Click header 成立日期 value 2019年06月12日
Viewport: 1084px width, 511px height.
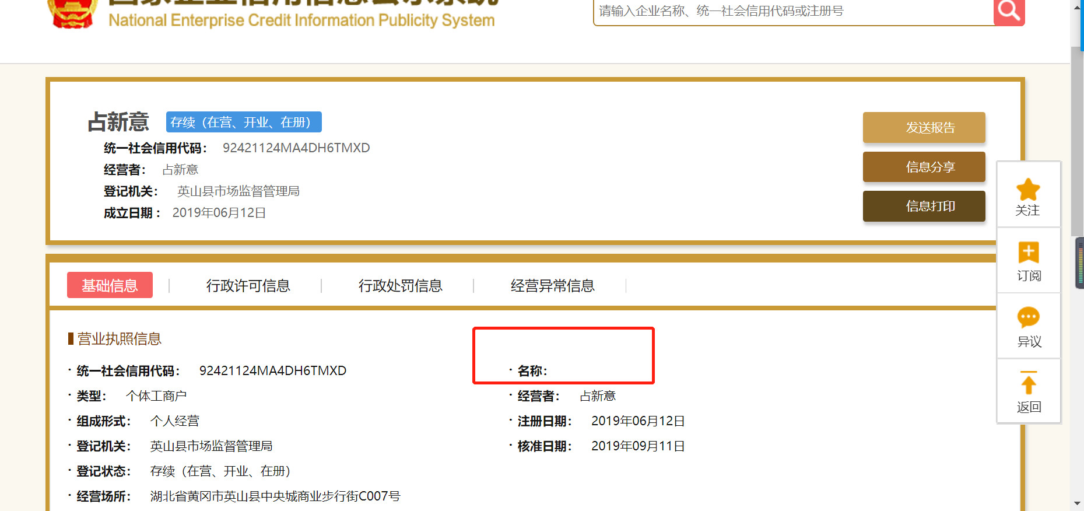pyautogui.click(x=219, y=213)
